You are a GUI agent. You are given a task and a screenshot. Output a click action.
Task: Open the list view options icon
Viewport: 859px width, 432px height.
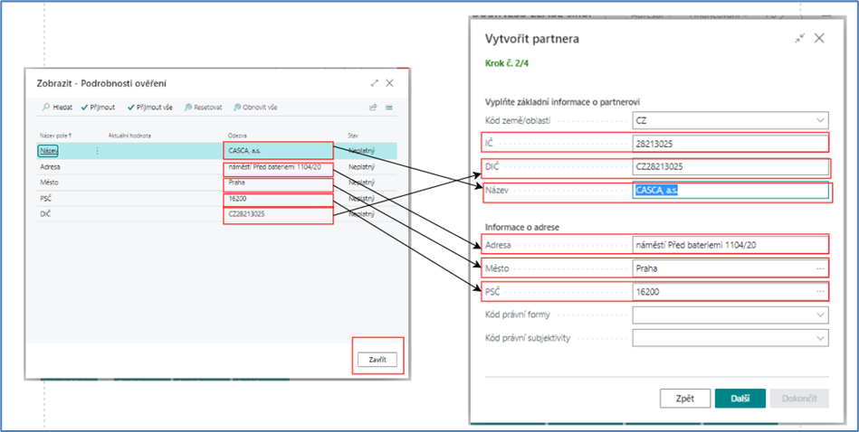pyautogui.click(x=389, y=107)
